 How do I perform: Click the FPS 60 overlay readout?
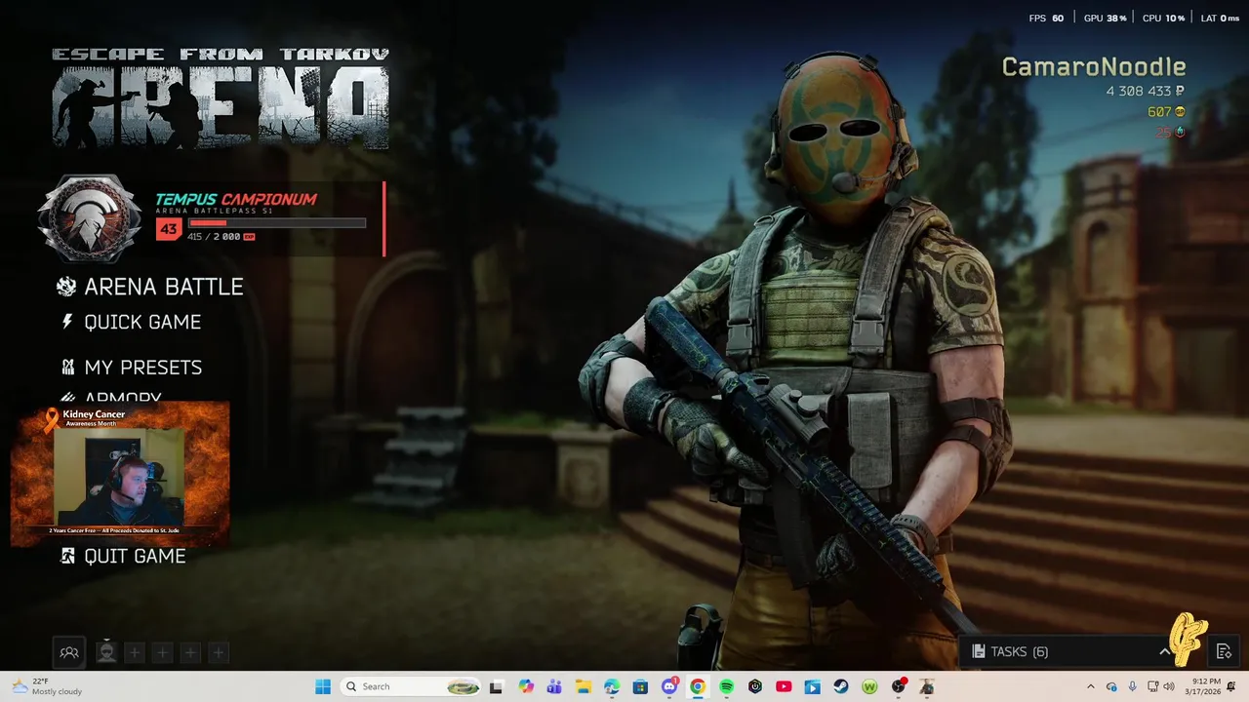click(x=1046, y=19)
